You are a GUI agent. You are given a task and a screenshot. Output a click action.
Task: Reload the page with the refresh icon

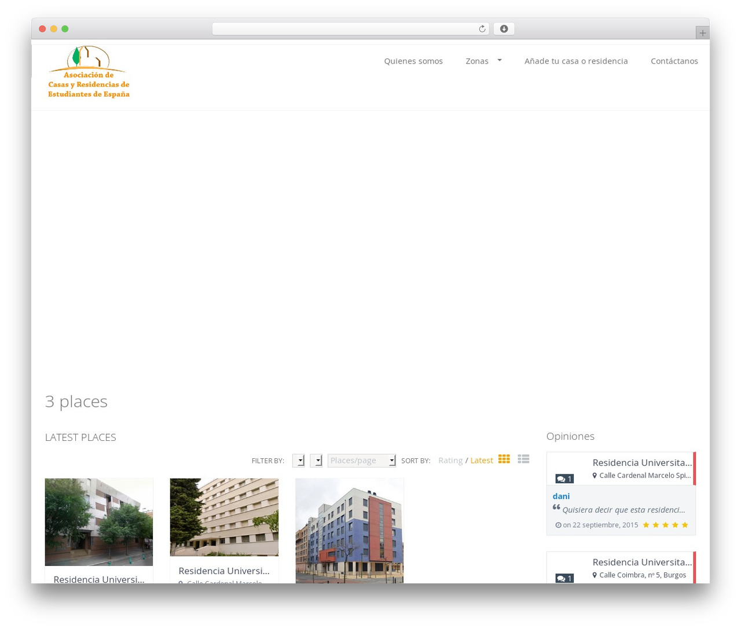point(482,29)
